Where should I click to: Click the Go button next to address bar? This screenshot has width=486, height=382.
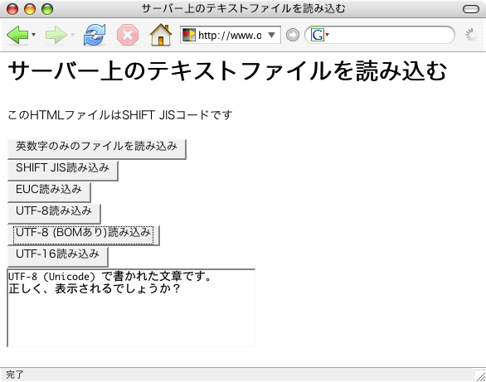coord(293,35)
